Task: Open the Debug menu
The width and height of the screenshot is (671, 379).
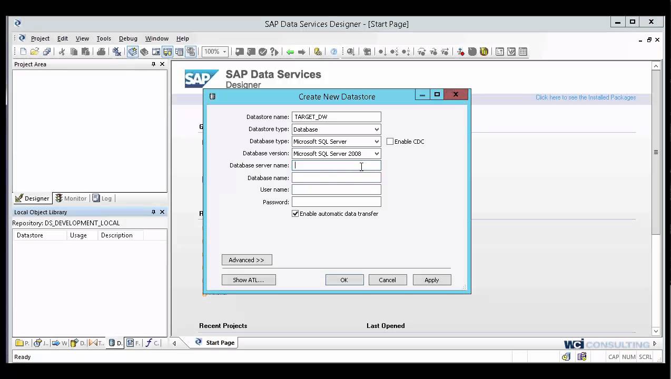Action: 128,38
